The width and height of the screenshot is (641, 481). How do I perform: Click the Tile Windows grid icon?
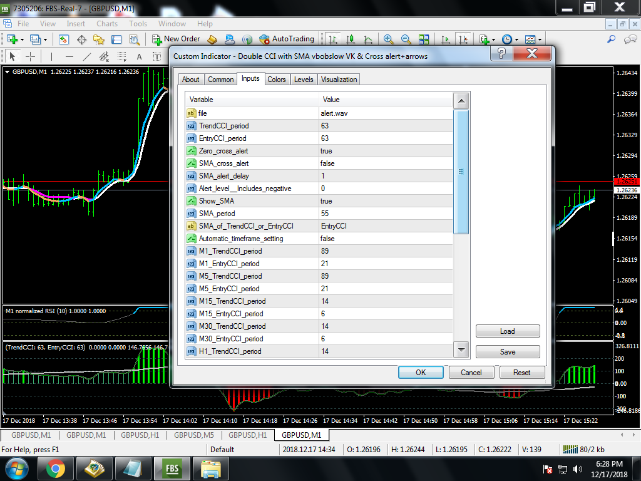tap(424, 39)
